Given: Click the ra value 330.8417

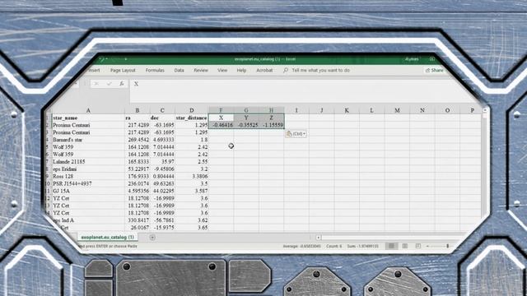Looking at the screenshot, I should click(138, 220).
